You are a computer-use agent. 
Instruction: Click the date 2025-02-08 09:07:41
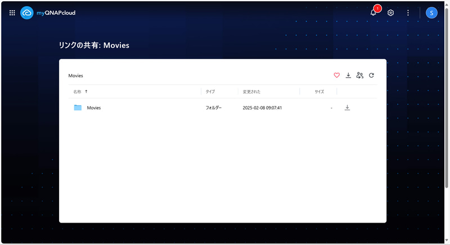[x=262, y=108]
